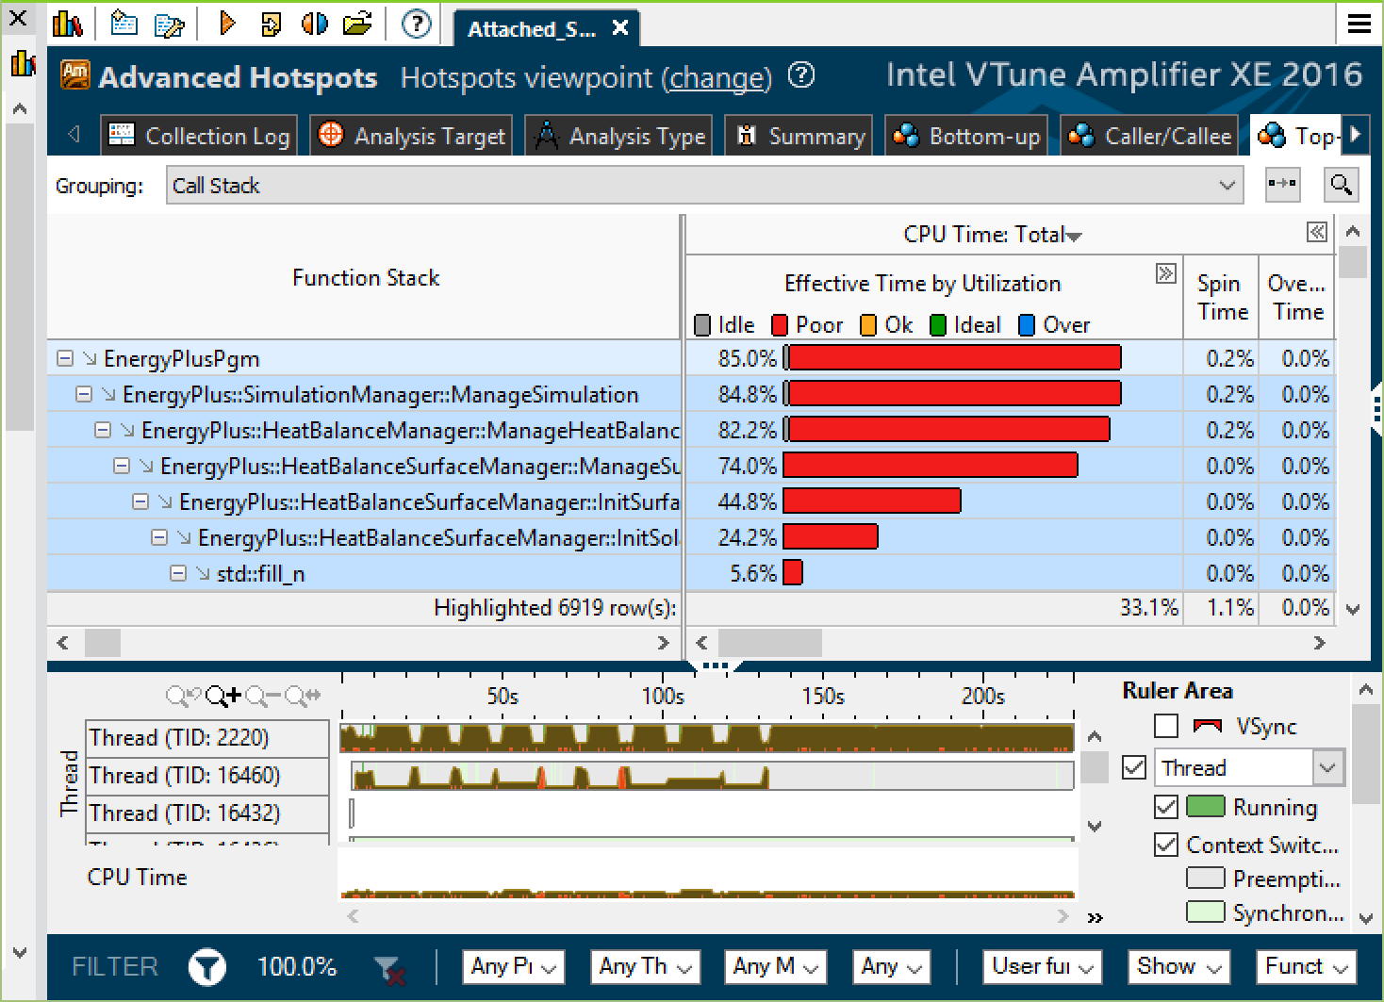Open the search magnifier beside the Grouping bar
Screen dimensions: 1384x1002
[x=1341, y=185]
